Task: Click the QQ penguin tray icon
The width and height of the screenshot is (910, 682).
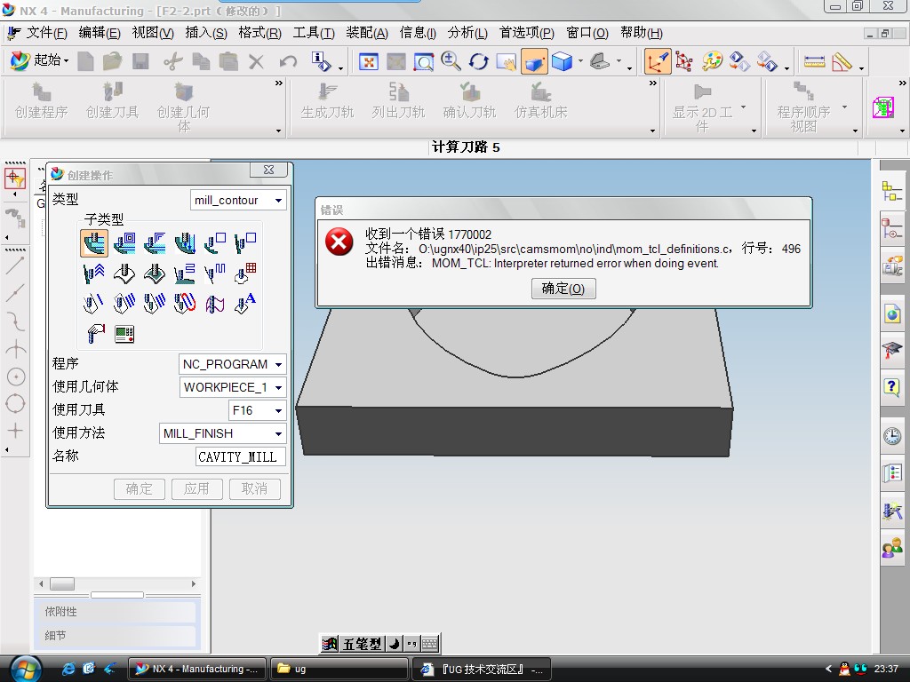Action: click(844, 670)
